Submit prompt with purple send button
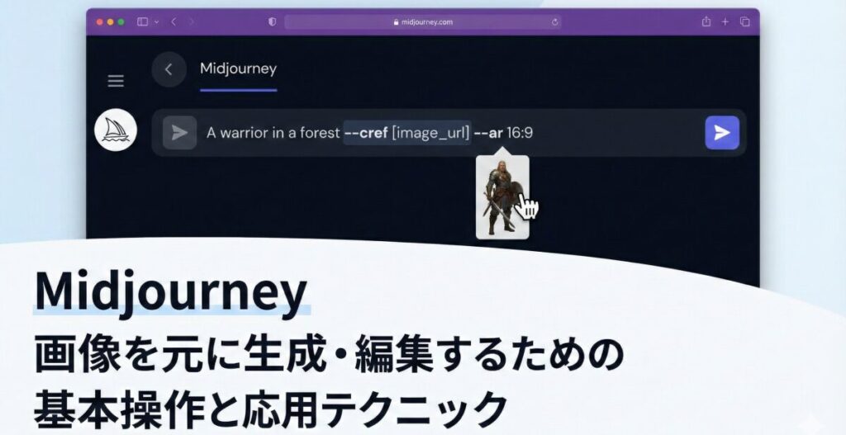This screenshot has height=435, width=846. (722, 133)
